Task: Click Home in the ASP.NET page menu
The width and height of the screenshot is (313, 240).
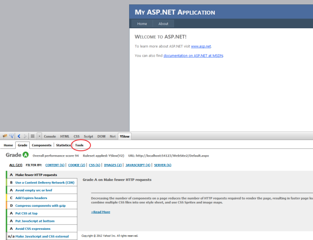Action: pyautogui.click(x=142, y=24)
